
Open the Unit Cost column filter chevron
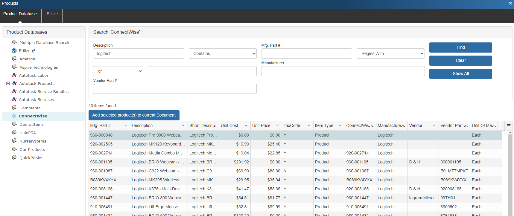[246, 125]
